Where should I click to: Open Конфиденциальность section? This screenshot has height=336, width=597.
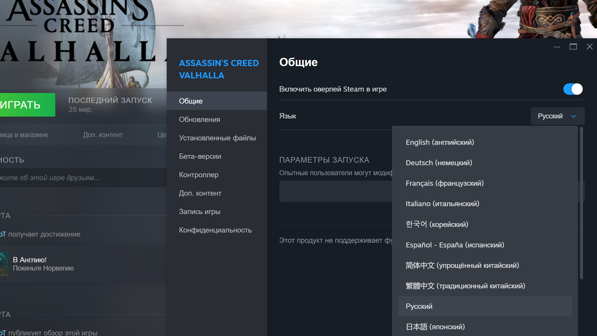[x=215, y=230]
